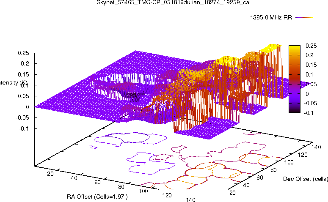Click the RA Offset axis tick 60
Viewport: 328px width, 202px height.
(x=97, y=183)
